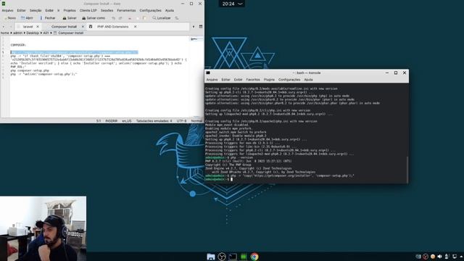Open the Cliente LSP menu in Kate

tap(88, 10)
